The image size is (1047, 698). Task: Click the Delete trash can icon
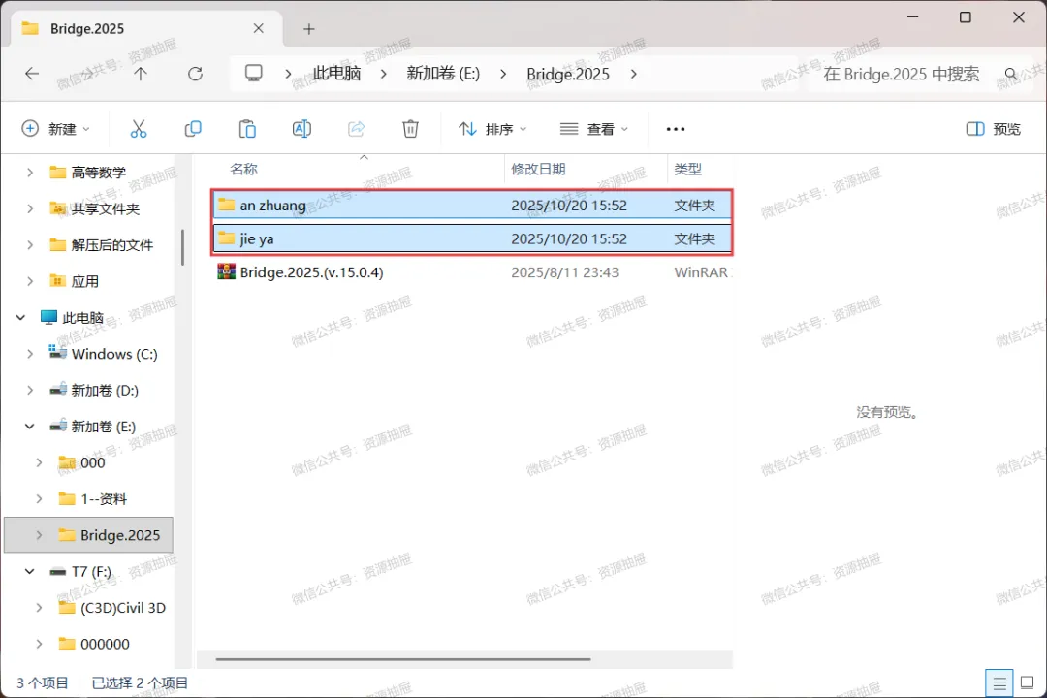411,129
